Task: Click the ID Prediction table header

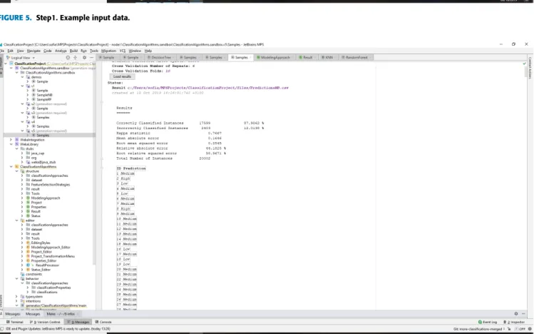Action: point(131,168)
